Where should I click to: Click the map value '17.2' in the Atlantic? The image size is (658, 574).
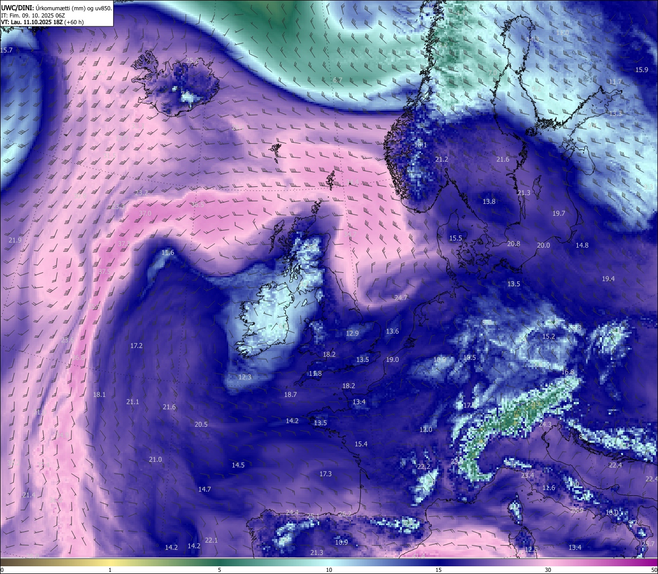136,346
